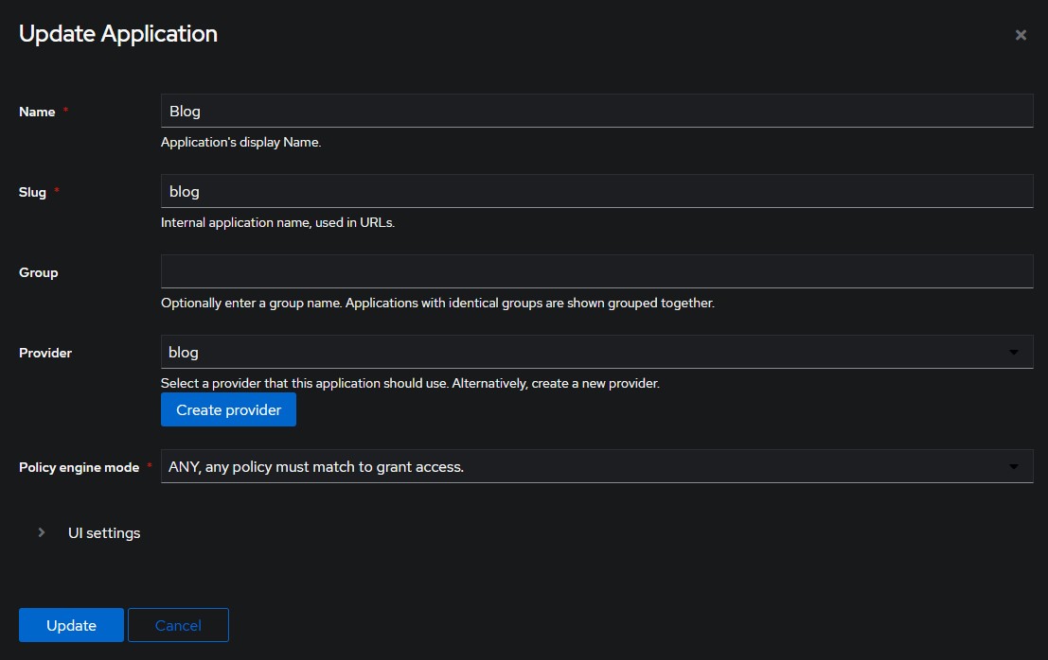Image resolution: width=1048 pixels, height=660 pixels.
Task: Focus the blog slug text box
Action: pyautogui.click(x=596, y=191)
